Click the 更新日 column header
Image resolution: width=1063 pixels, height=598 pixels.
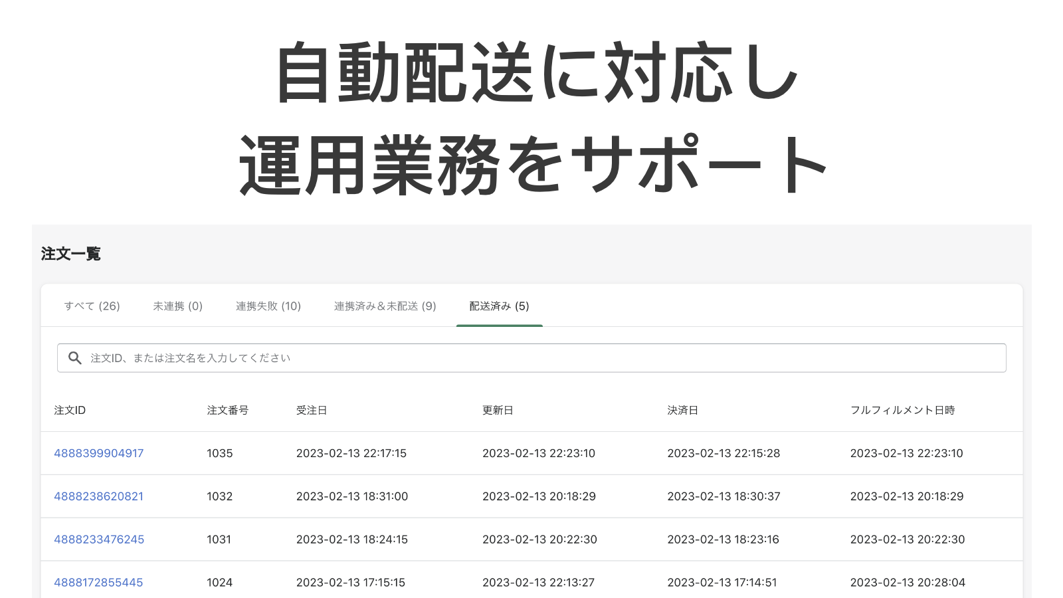click(498, 410)
